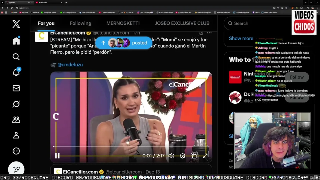Open Explore with the magnifier sidebar icon

tap(16, 57)
